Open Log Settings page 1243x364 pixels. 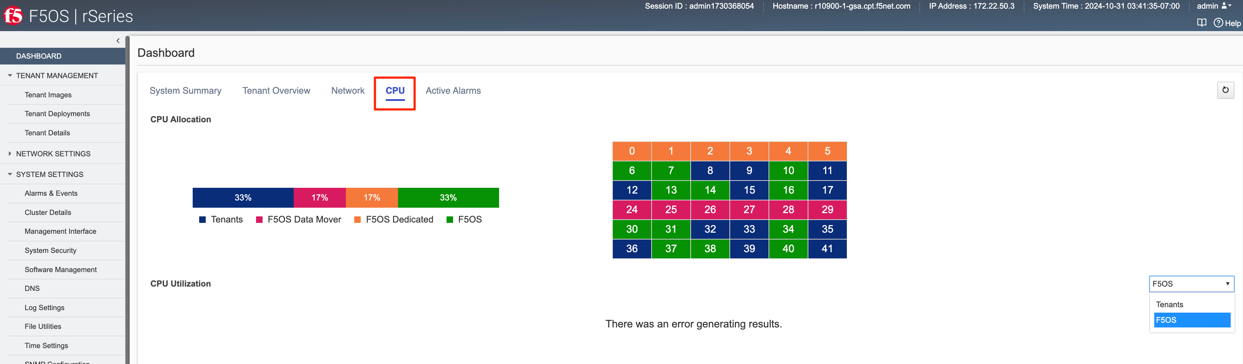click(x=45, y=308)
